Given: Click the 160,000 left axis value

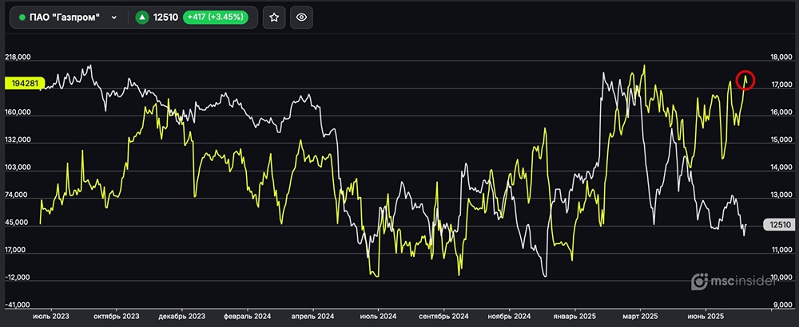Looking at the screenshot, I should (18, 112).
